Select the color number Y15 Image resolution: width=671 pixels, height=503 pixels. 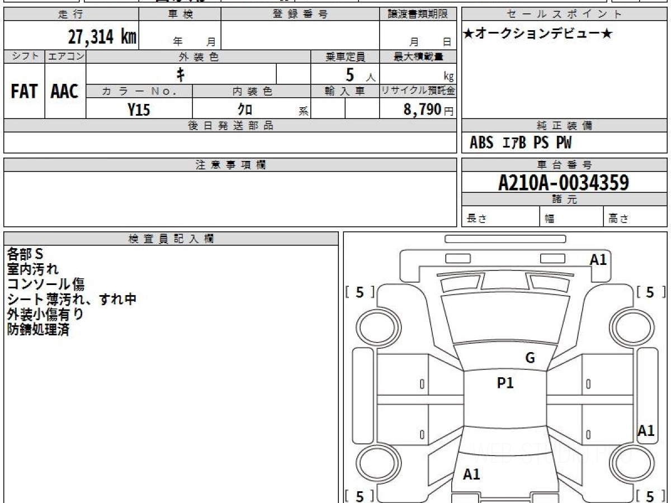click(x=139, y=110)
